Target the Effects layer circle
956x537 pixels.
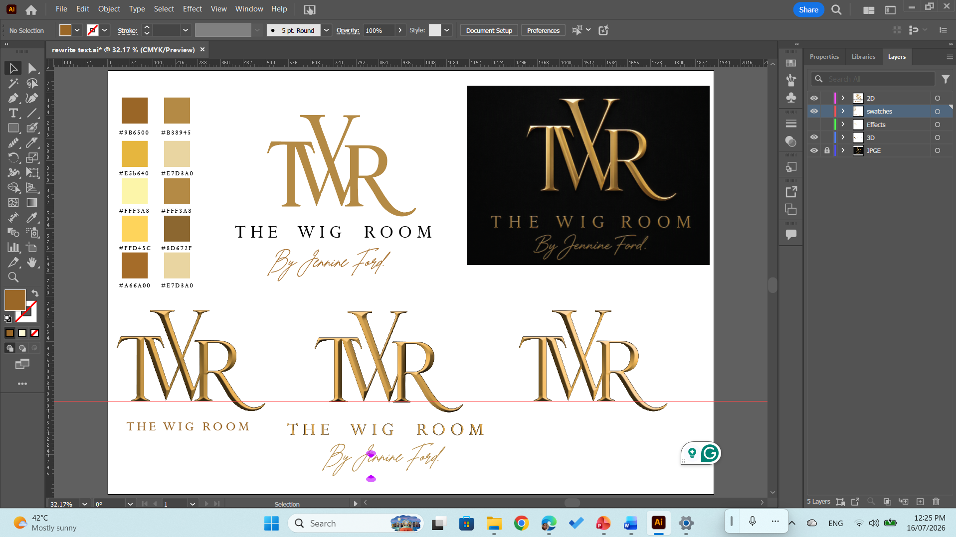click(938, 125)
